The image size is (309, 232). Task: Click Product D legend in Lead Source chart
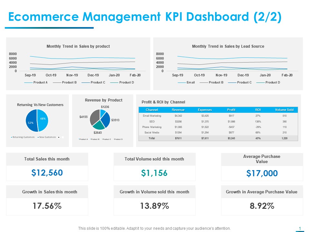268,82
